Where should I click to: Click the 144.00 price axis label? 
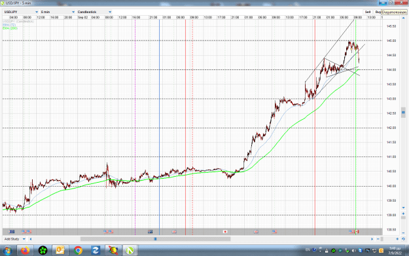(x=391, y=69)
